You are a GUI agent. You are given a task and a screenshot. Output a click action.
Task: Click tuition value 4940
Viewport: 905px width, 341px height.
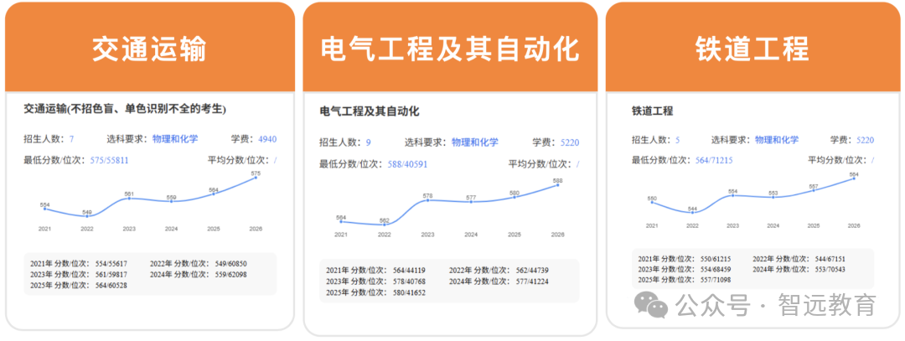click(x=267, y=139)
